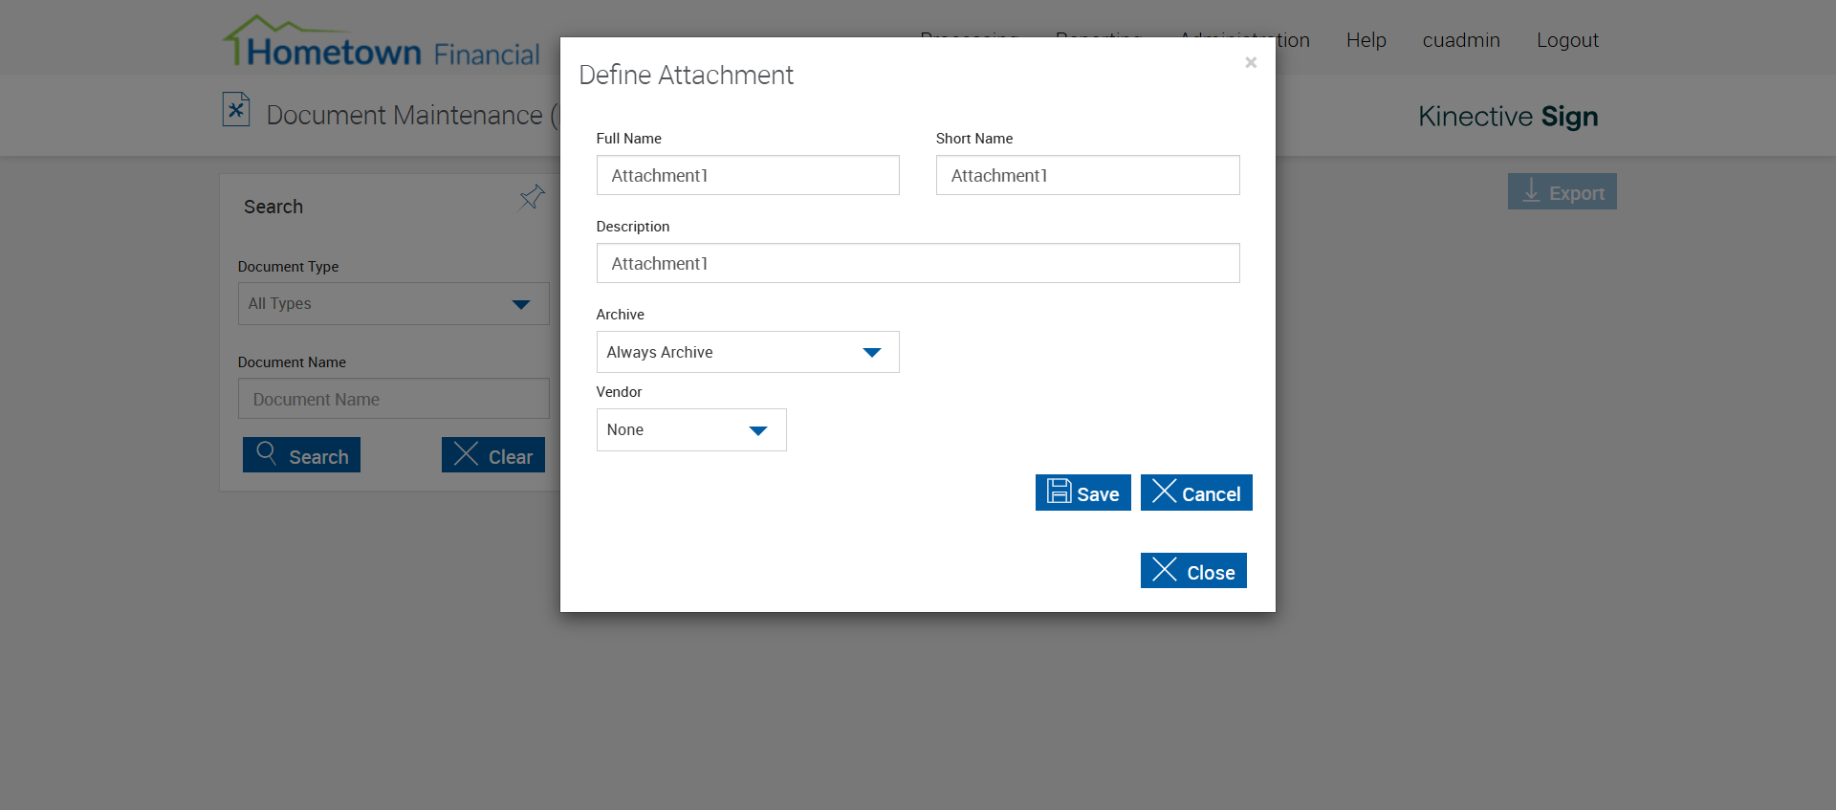
Task: Click the Hometown Financial logo
Action: coord(382,43)
